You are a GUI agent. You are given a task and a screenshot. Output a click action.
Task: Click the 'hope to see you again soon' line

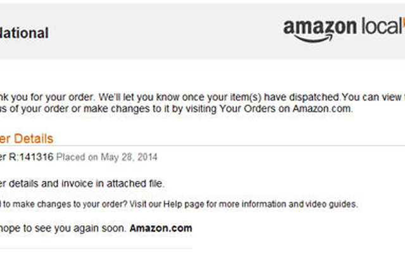coord(63,228)
